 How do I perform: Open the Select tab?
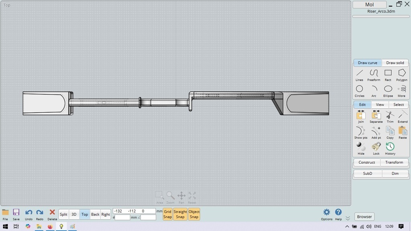pyautogui.click(x=399, y=105)
